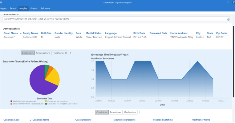The image size is (235, 123).
Task: Click the purple Well child visit legend marker
Action: 11,101
